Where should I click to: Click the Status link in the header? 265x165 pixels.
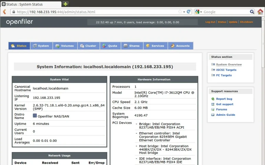click(x=222, y=22)
